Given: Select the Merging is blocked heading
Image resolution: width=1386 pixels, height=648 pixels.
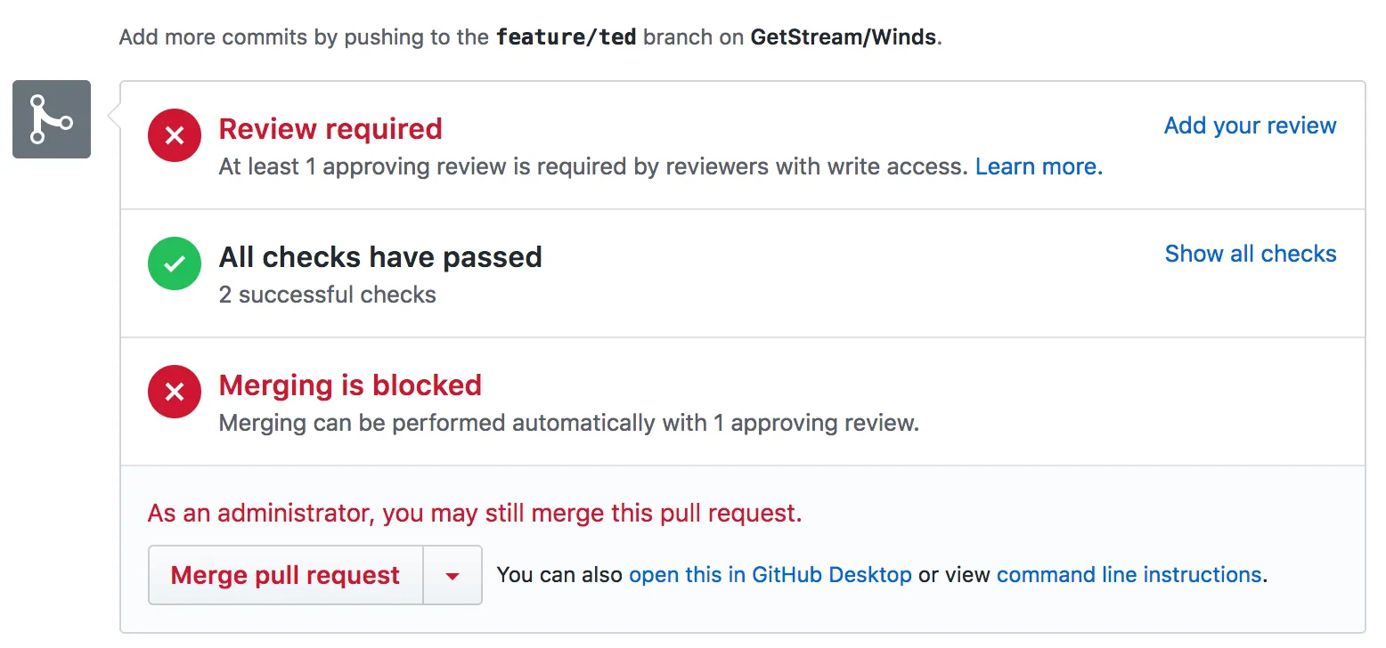Looking at the screenshot, I should click(x=350, y=385).
